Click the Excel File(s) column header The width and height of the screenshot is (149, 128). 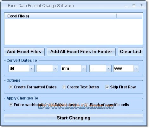tap(61, 16)
